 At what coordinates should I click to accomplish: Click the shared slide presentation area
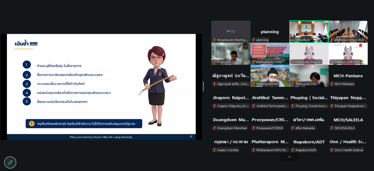click(101, 87)
